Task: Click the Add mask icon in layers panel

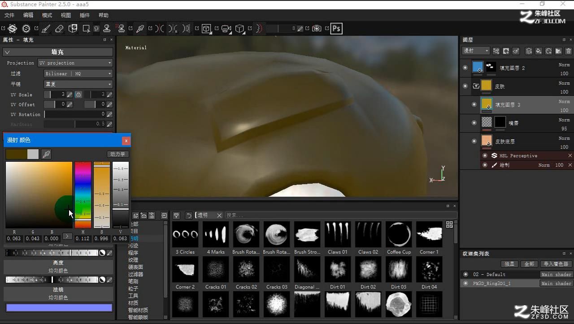Action: 506,51
